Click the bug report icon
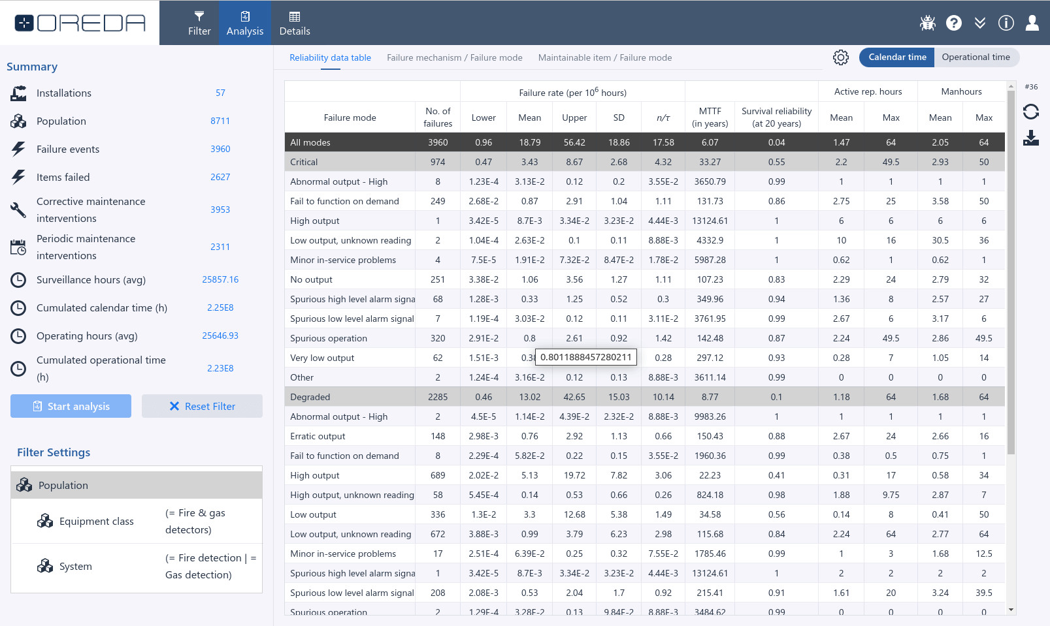The width and height of the screenshot is (1050, 626). point(927,23)
